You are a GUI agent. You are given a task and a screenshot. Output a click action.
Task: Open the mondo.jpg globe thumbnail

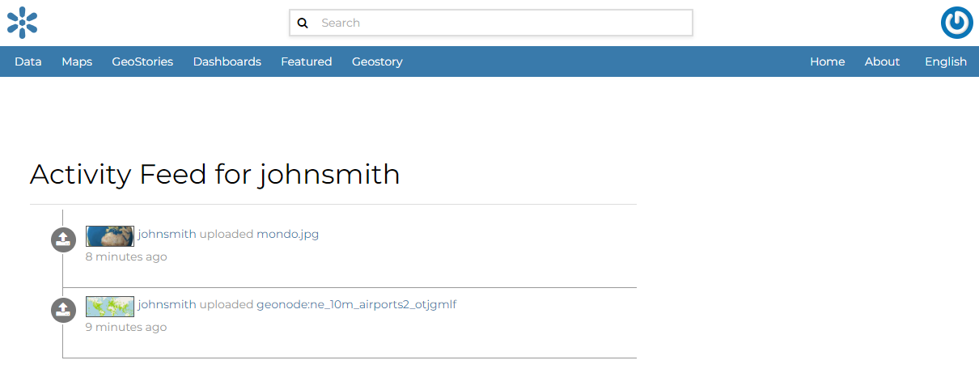110,235
